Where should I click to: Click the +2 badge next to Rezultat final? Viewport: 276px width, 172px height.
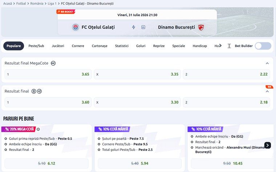click(x=40, y=91)
